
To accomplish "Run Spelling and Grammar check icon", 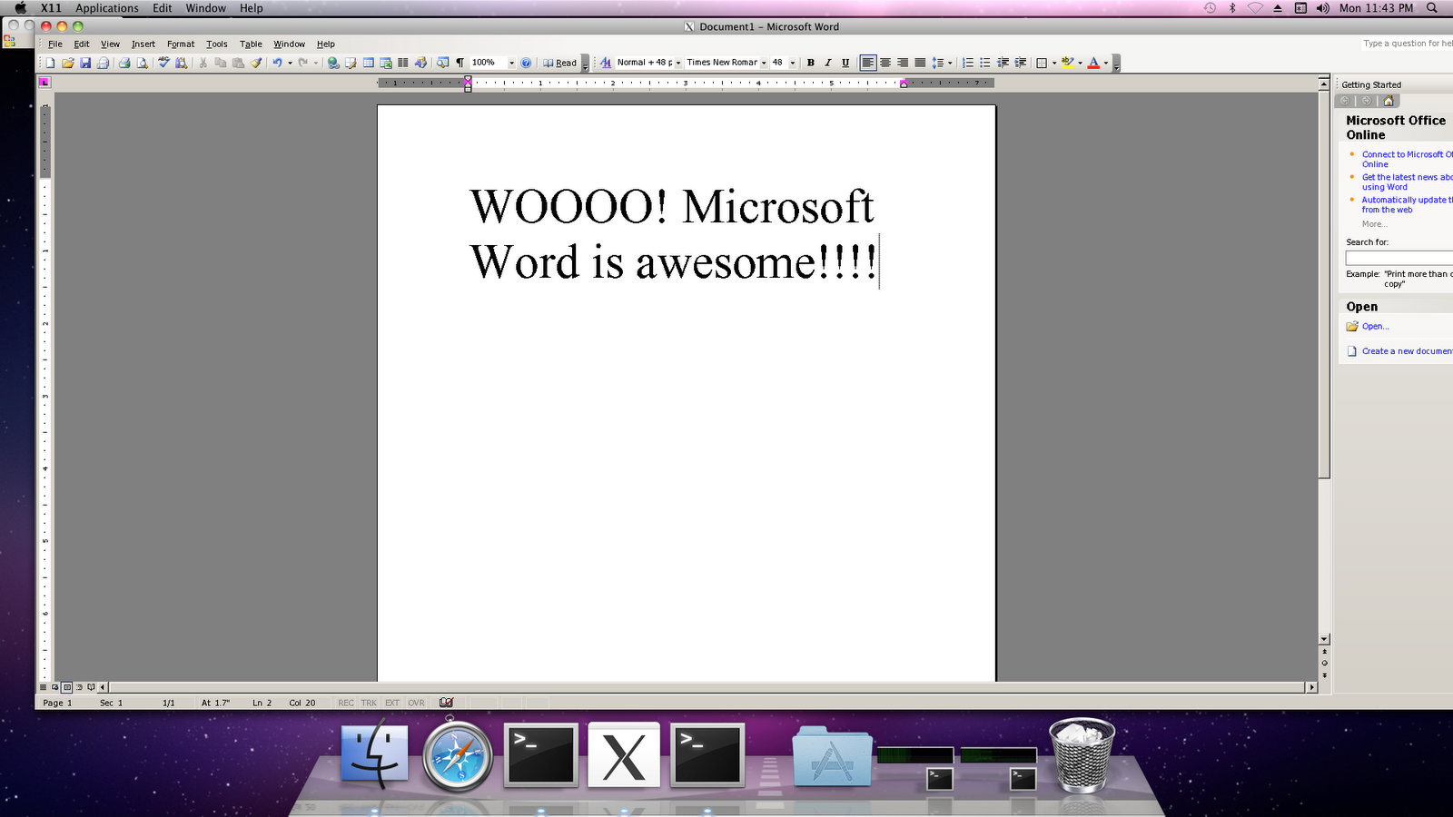I will pos(163,63).
